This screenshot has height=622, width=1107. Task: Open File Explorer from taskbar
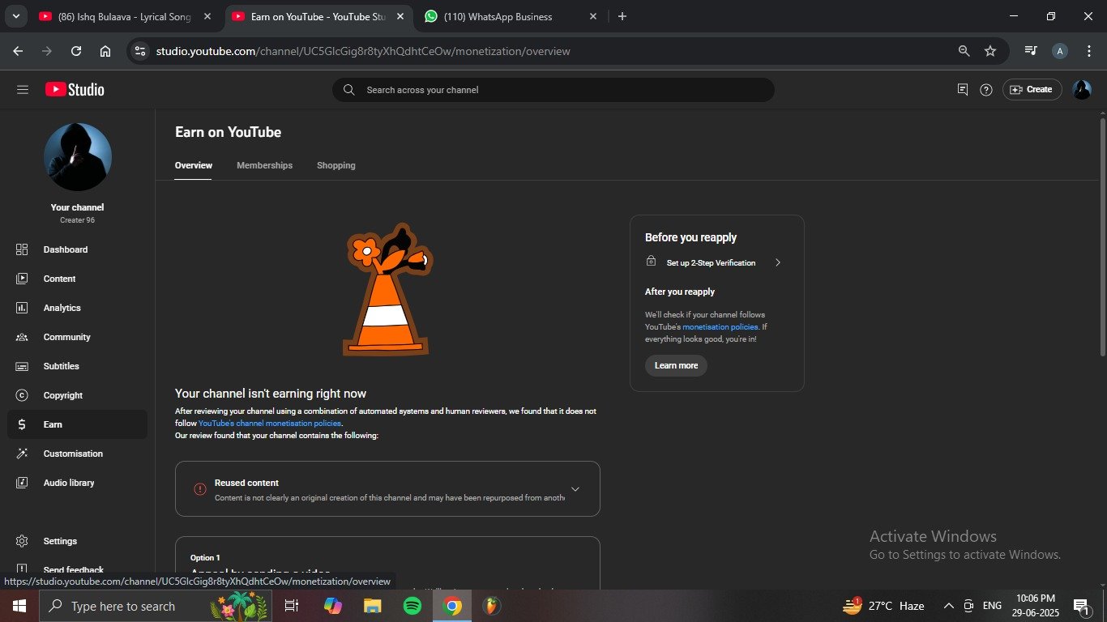(372, 606)
